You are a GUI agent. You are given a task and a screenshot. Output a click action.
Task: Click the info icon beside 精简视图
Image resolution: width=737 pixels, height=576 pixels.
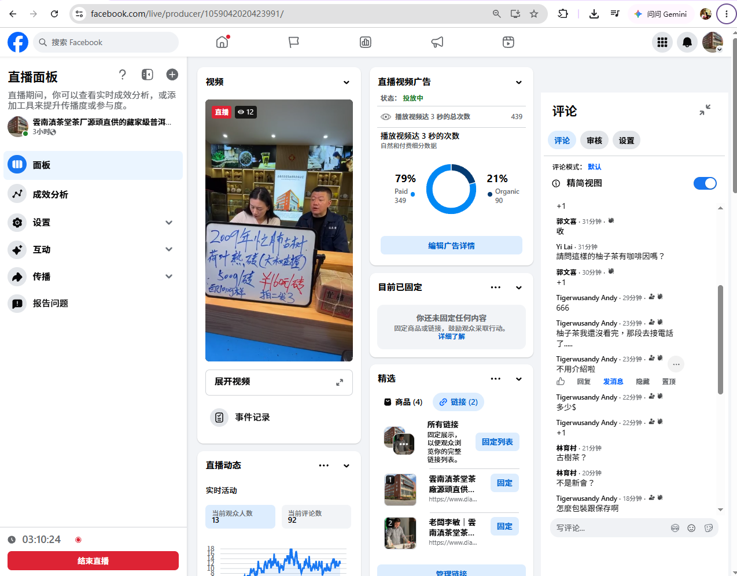pos(556,183)
